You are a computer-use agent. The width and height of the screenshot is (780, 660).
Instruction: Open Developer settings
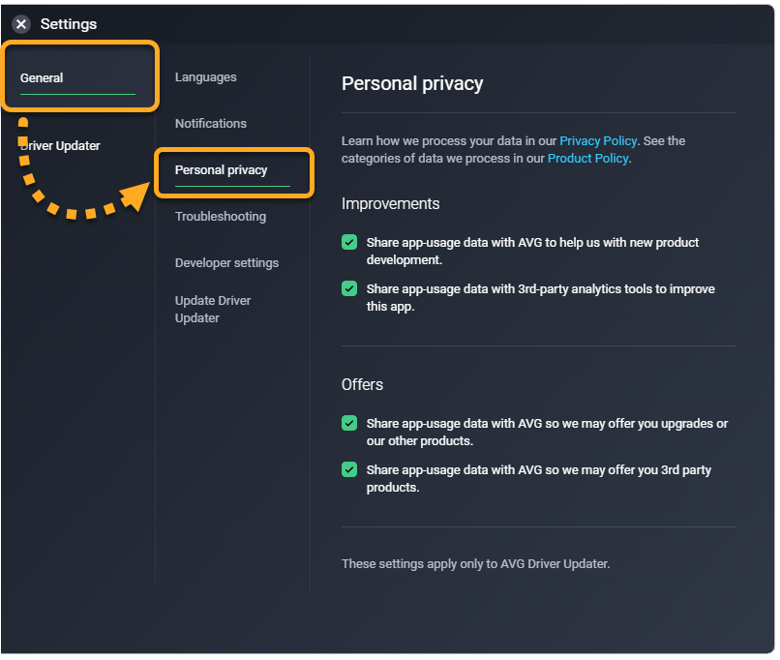tap(226, 263)
